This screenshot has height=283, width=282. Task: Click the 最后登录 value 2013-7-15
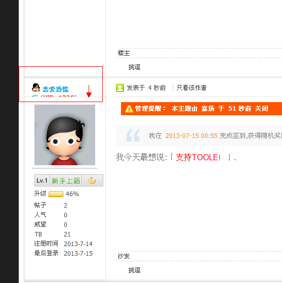(78, 253)
